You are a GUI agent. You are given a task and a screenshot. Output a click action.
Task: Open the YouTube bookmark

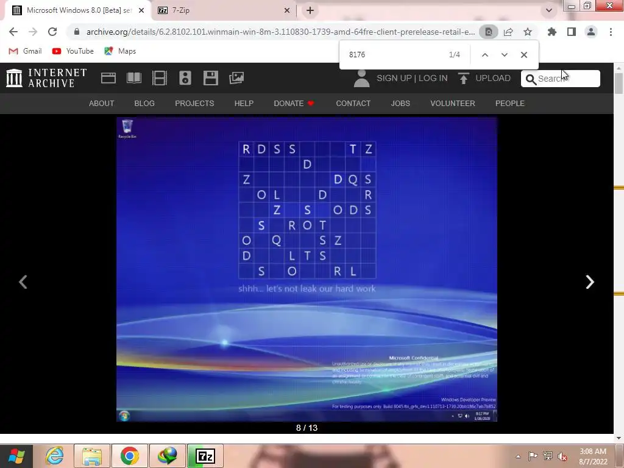73,51
